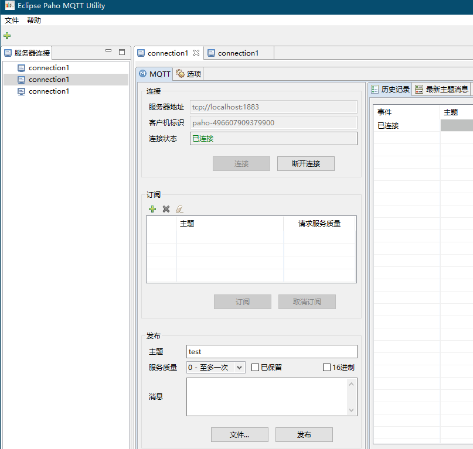Click the 服务器连接 panel icon

(x=6, y=53)
